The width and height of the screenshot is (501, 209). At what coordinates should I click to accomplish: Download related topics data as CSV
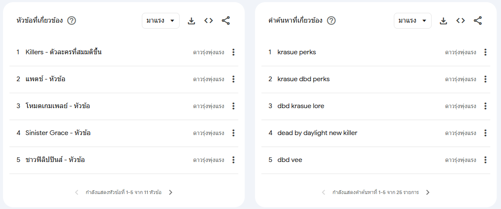pyautogui.click(x=192, y=21)
